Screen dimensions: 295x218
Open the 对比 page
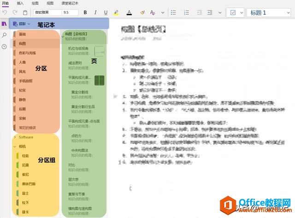click(84, 168)
